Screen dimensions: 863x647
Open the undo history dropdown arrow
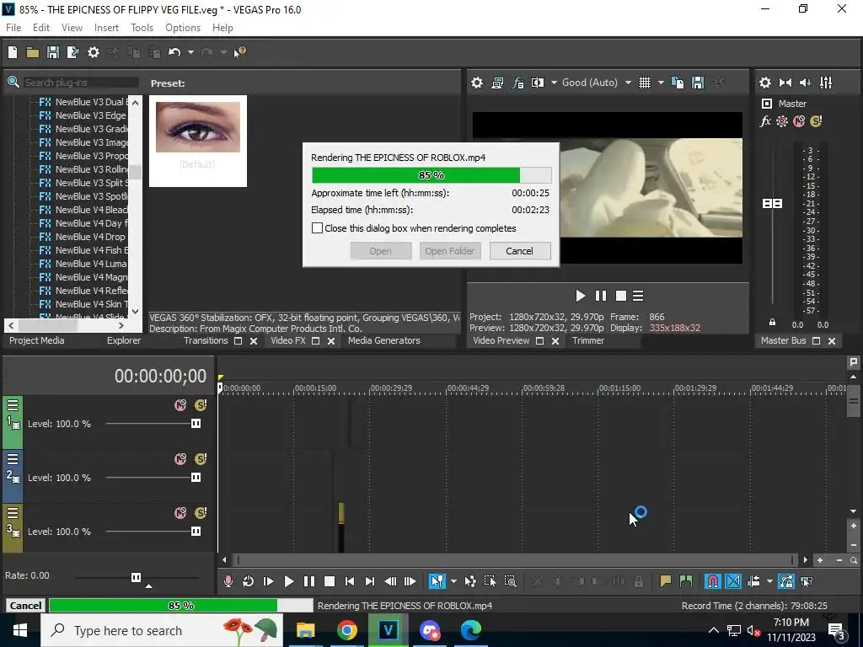tap(190, 52)
